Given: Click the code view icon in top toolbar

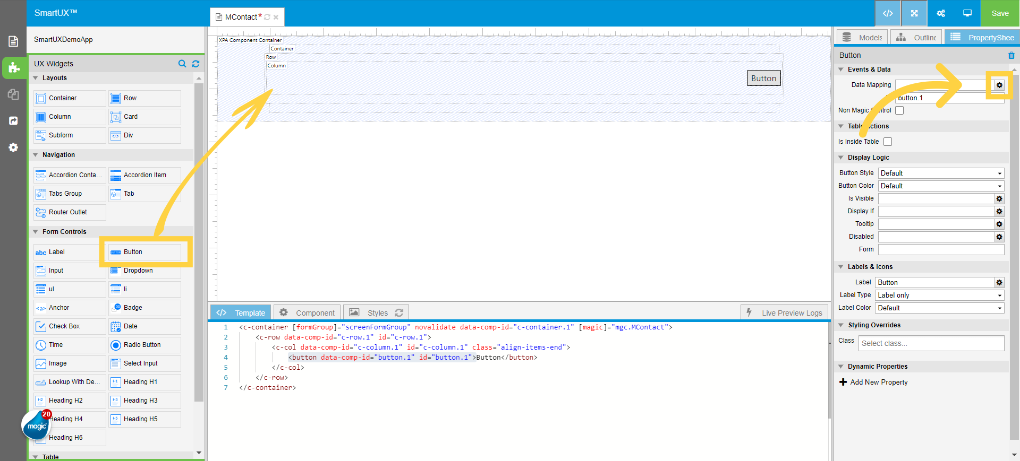Looking at the screenshot, I should pyautogui.click(x=888, y=13).
